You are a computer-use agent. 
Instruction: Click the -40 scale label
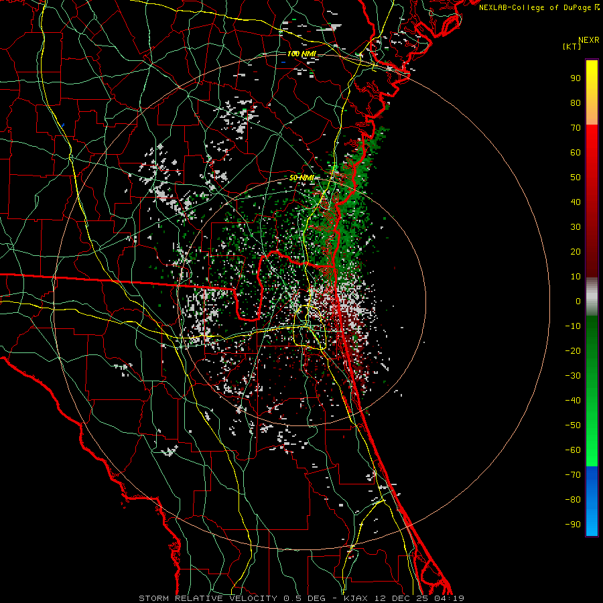point(573,401)
